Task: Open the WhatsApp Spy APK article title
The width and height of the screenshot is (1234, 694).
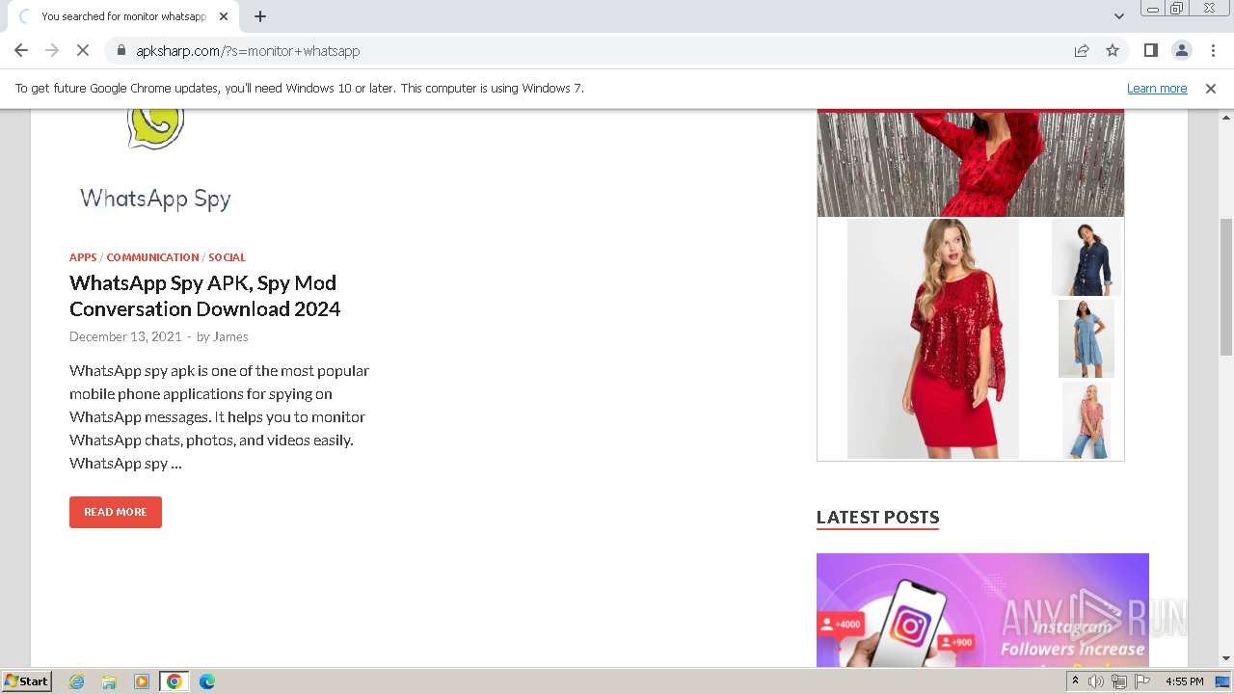Action: coord(204,296)
